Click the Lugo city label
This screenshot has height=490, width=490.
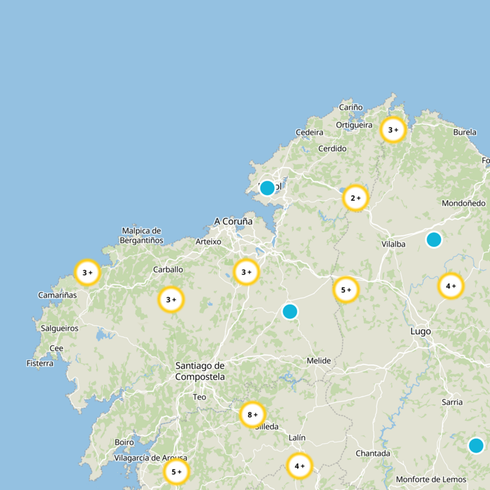[x=421, y=331]
